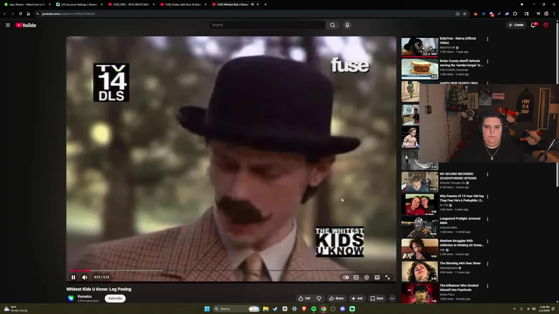Open YouTube notifications bell
This screenshot has width=559, height=314.
(533, 25)
